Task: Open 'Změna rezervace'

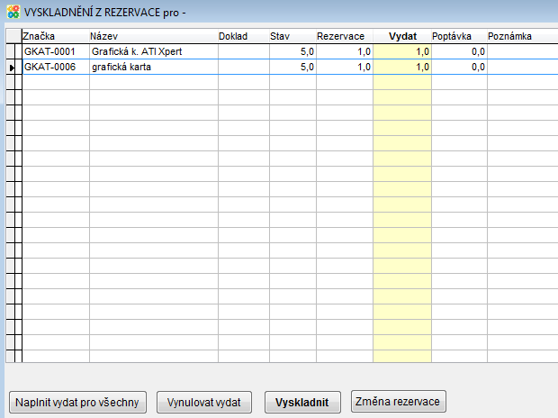Action: (x=398, y=402)
